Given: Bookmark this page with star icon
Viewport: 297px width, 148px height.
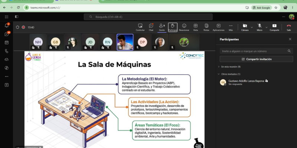Looking at the screenshot, I should click(x=276, y=7).
